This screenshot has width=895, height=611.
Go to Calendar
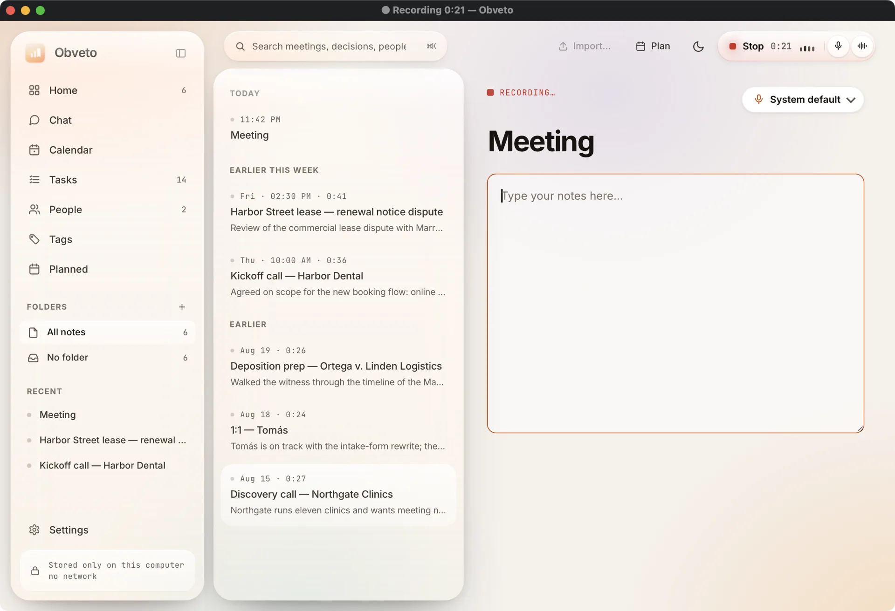pos(107,150)
